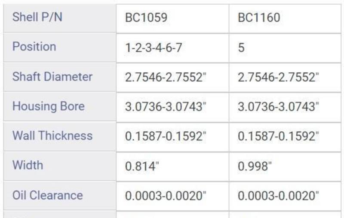
Task: Click the Wall Thickness row label
Action: pyautogui.click(x=52, y=136)
